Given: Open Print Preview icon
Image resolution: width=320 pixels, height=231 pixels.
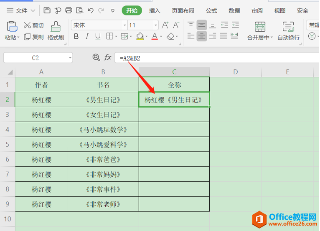Looking at the screenshot, I should pos(80,10).
